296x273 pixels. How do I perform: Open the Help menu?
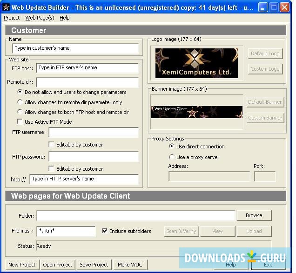click(x=65, y=18)
